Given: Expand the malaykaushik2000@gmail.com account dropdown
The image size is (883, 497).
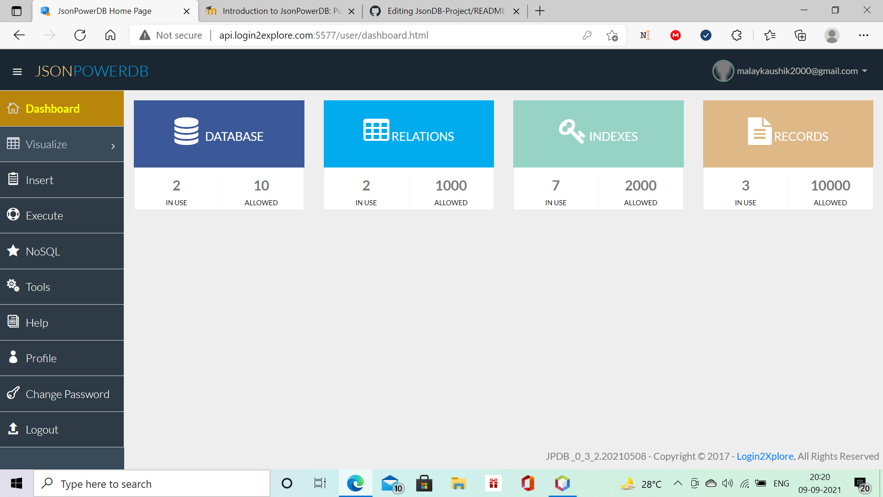Looking at the screenshot, I should point(798,71).
